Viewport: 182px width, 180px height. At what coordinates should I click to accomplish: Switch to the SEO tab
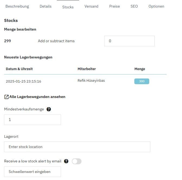134,6
